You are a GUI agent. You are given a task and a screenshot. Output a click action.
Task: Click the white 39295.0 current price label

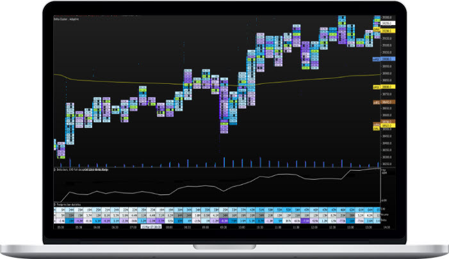click(x=387, y=23)
